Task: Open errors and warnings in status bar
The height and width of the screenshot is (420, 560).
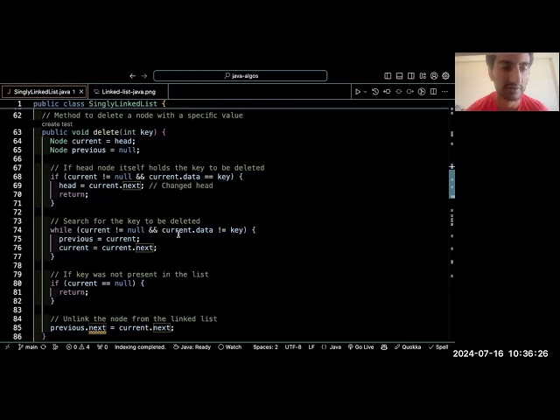Action: point(78,346)
